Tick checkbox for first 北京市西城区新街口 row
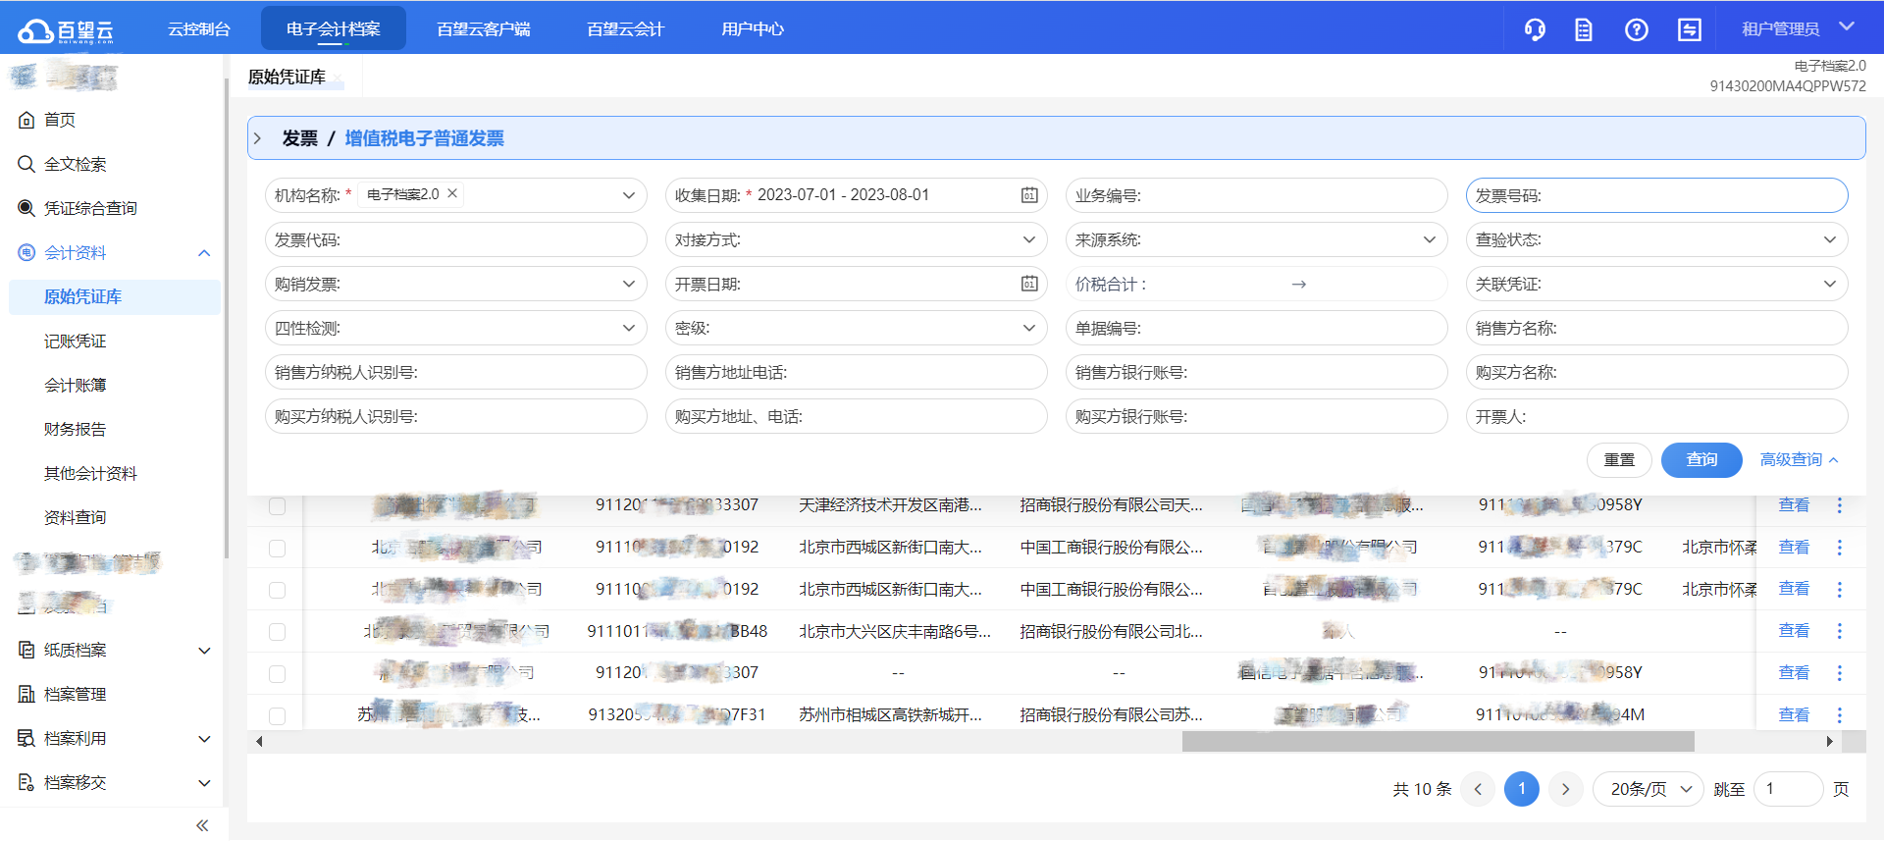This screenshot has width=1884, height=841. click(277, 549)
